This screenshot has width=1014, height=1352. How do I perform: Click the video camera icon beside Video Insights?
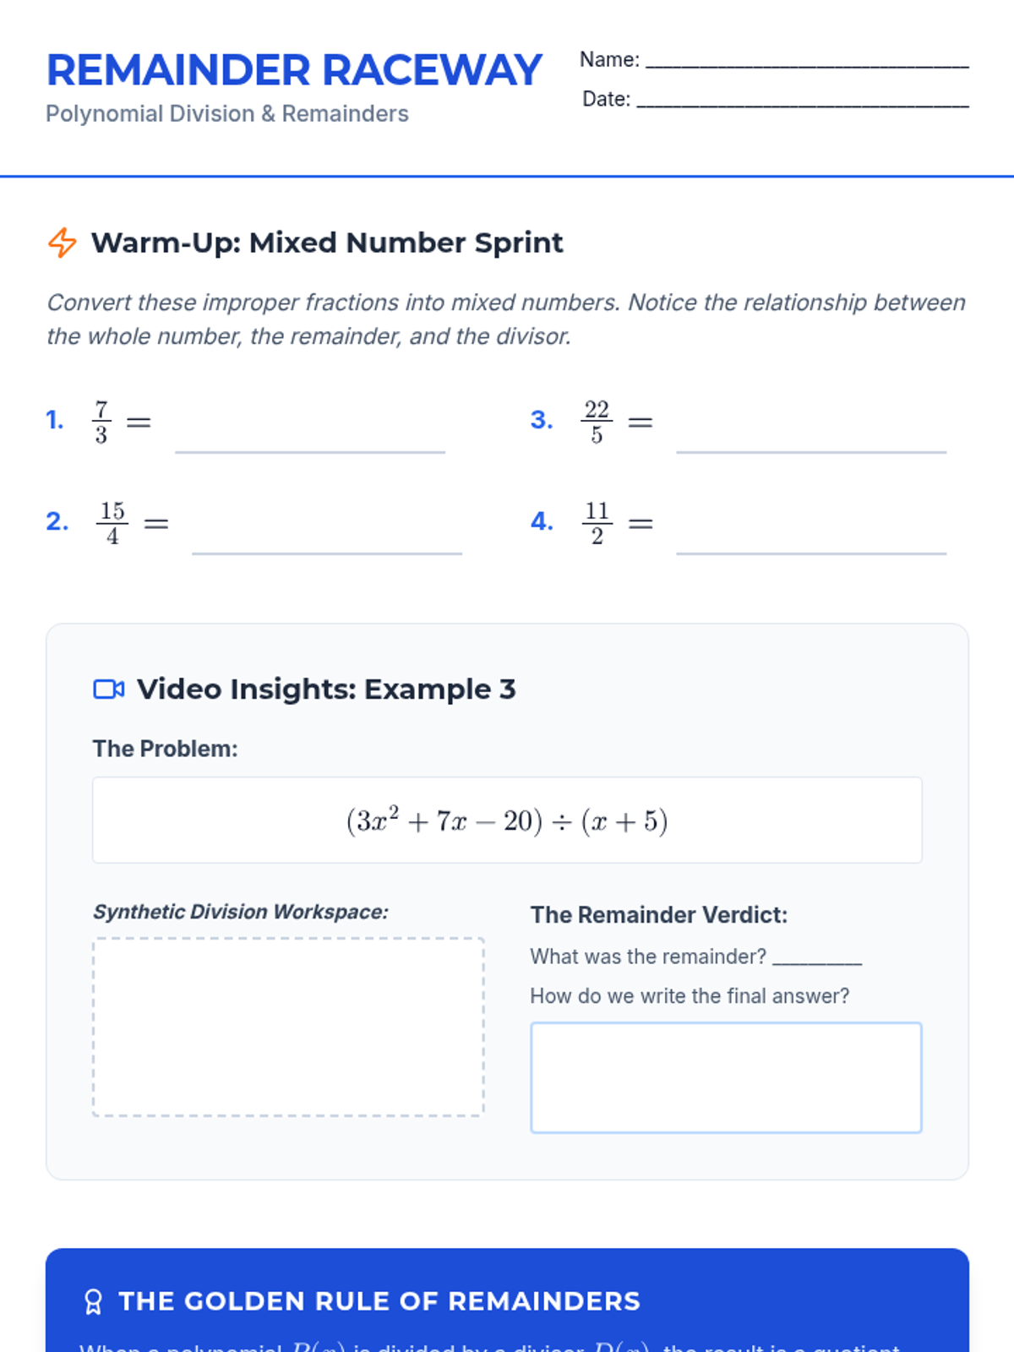[x=108, y=690]
